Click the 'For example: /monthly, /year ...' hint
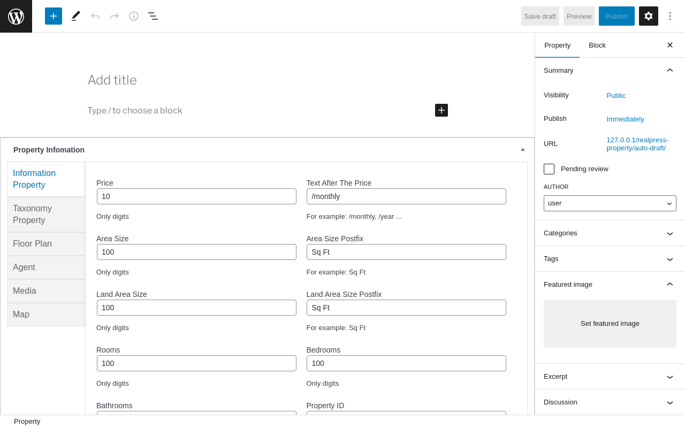Image resolution: width=685 pixels, height=428 pixels. (x=354, y=217)
